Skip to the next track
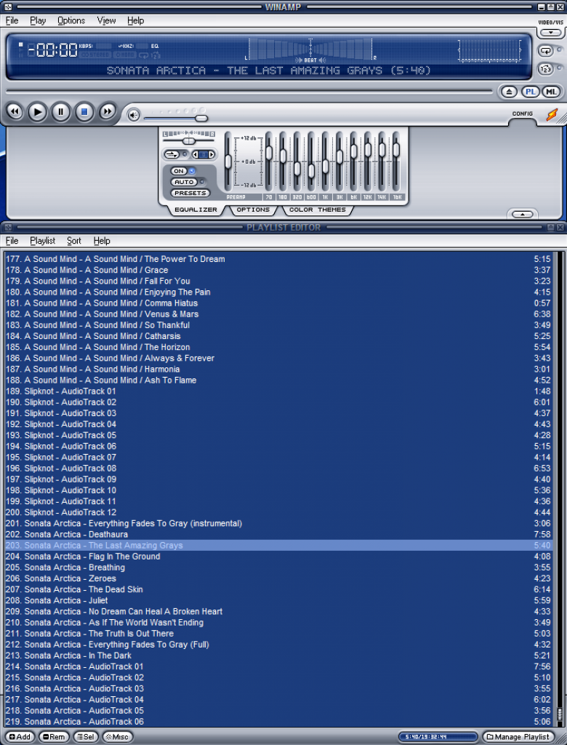This screenshot has height=745, width=567. [x=108, y=112]
